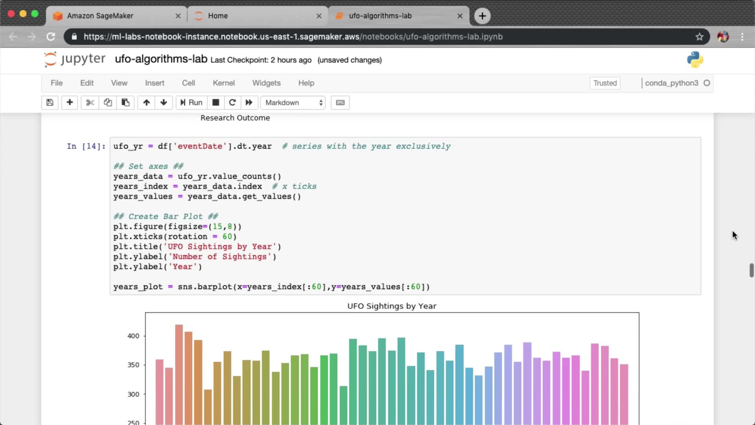Open the Kernel menu
755x425 pixels.
[x=223, y=83]
